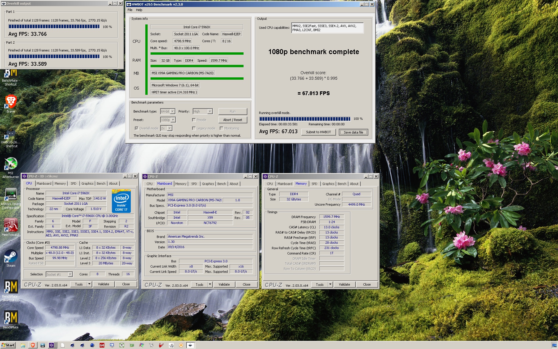This screenshot has height=349, width=558.
Task: Click the grey airplane taskbar icon
Action: [151, 345]
